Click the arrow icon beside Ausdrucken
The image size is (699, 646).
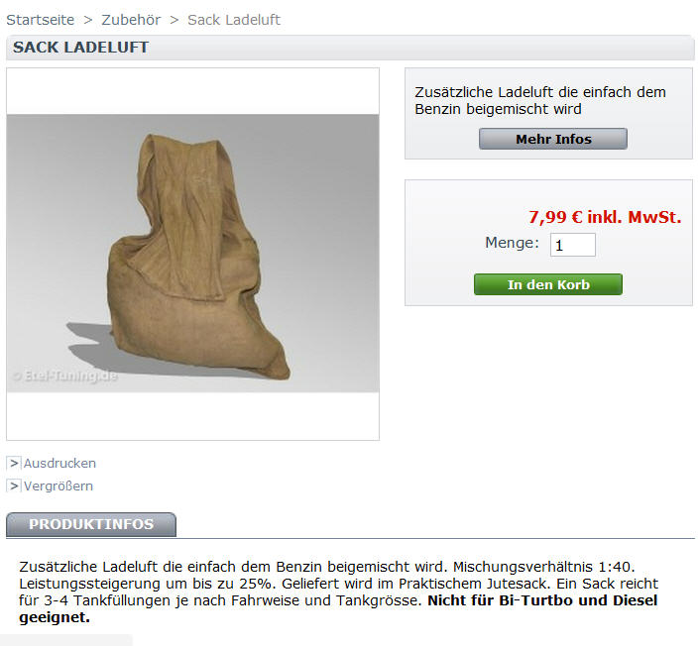pos(14,464)
